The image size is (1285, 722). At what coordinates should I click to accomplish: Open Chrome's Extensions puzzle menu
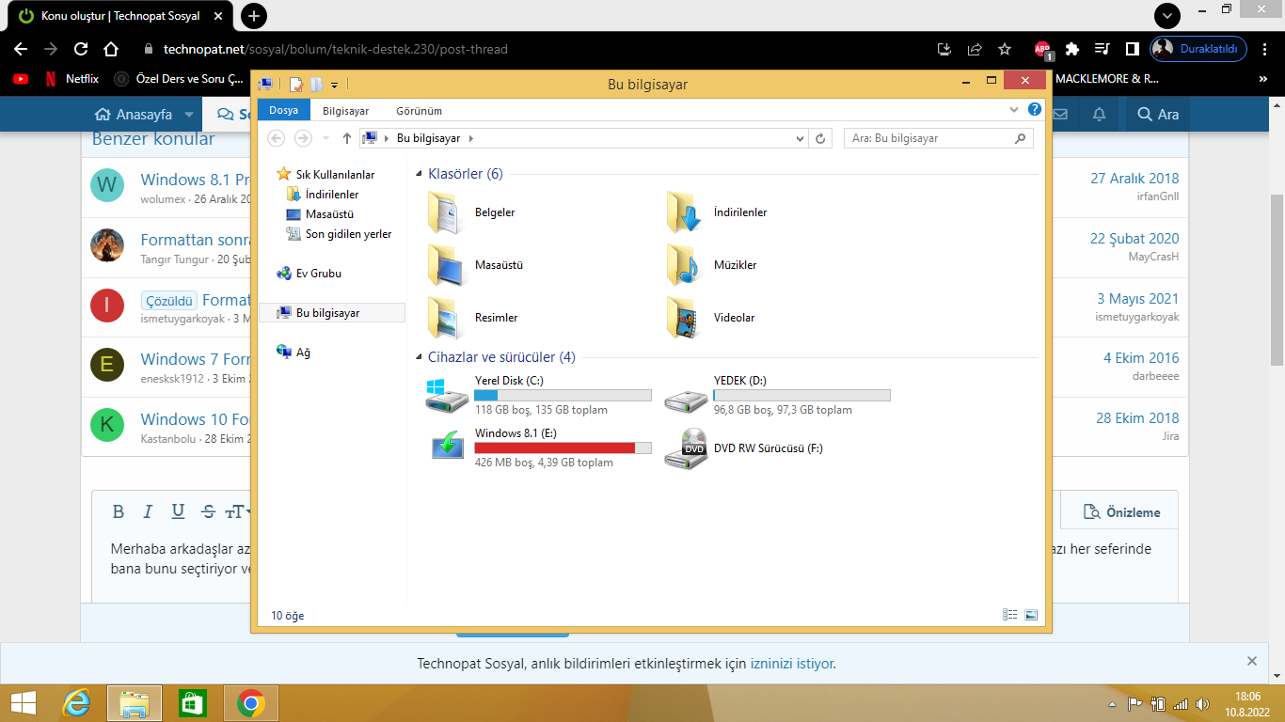click(x=1072, y=49)
